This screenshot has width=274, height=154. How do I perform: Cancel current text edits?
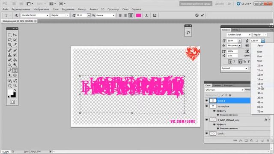coord(197,15)
